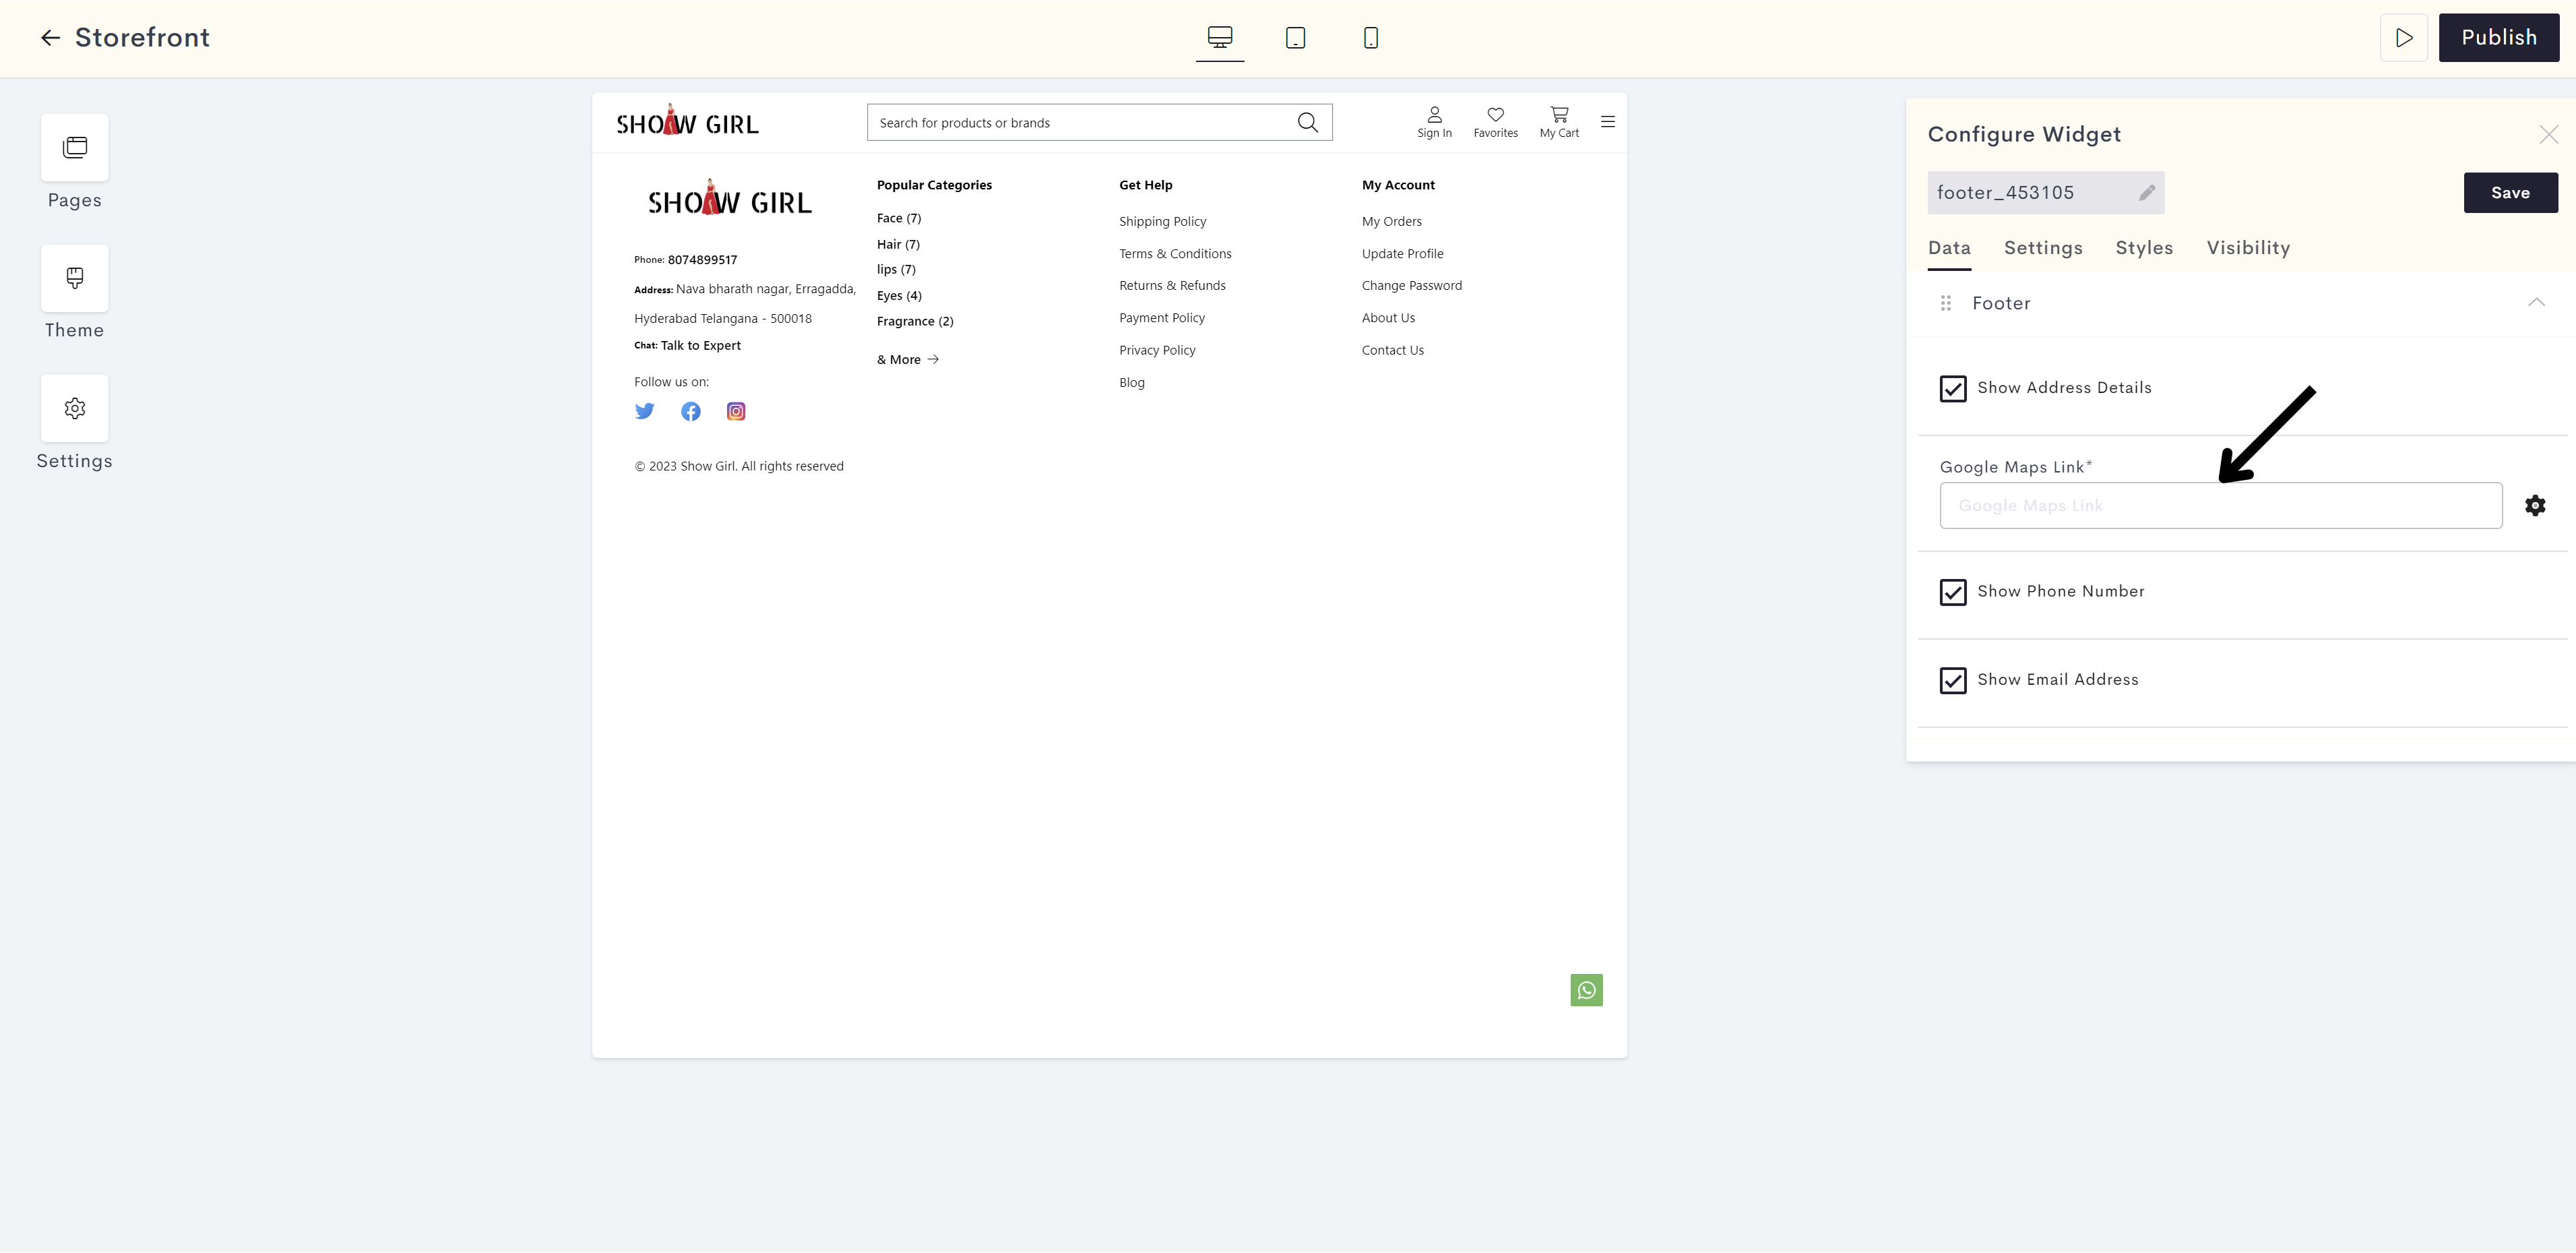
Task: Open the Hair (7) category
Action: (898, 245)
